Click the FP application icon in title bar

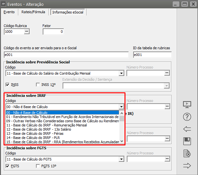(4, 4)
